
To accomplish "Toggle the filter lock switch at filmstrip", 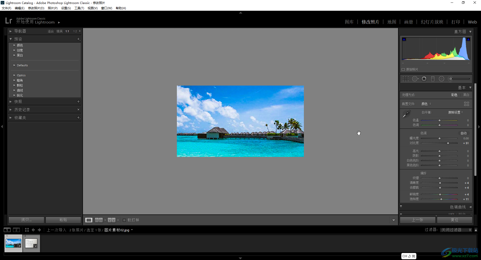I will pyautogui.click(x=476, y=230).
